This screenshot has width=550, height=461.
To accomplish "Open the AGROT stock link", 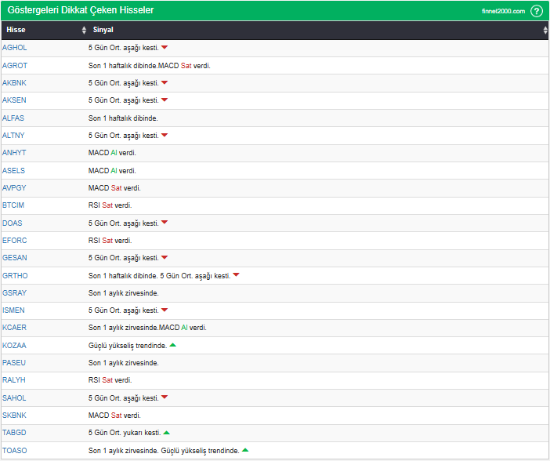I will coord(15,66).
